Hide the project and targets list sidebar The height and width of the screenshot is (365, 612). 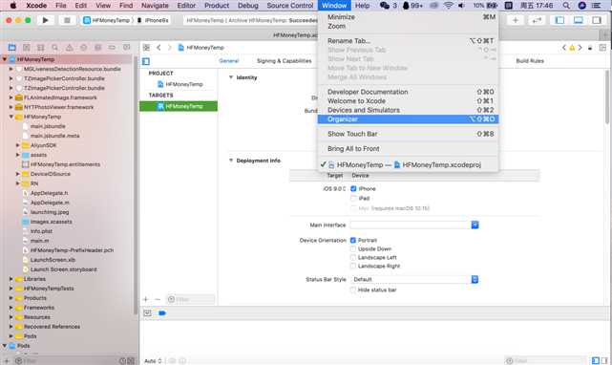coord(146,61)
